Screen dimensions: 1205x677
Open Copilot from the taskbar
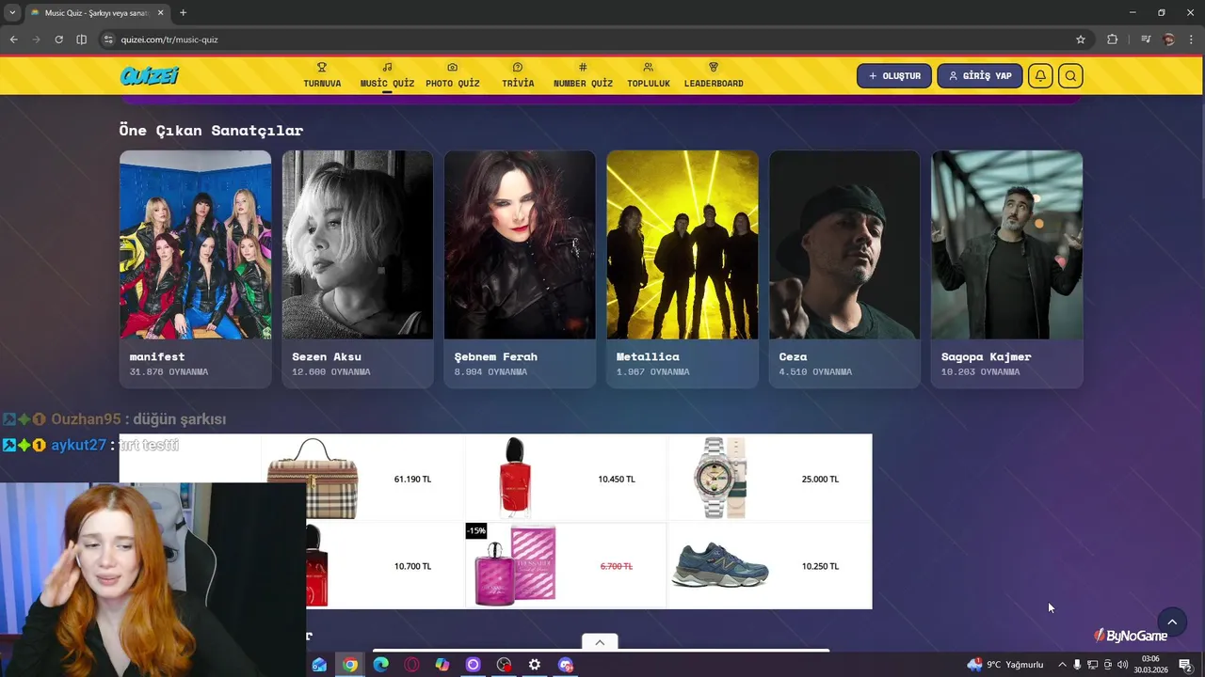[x=442, y=665]
